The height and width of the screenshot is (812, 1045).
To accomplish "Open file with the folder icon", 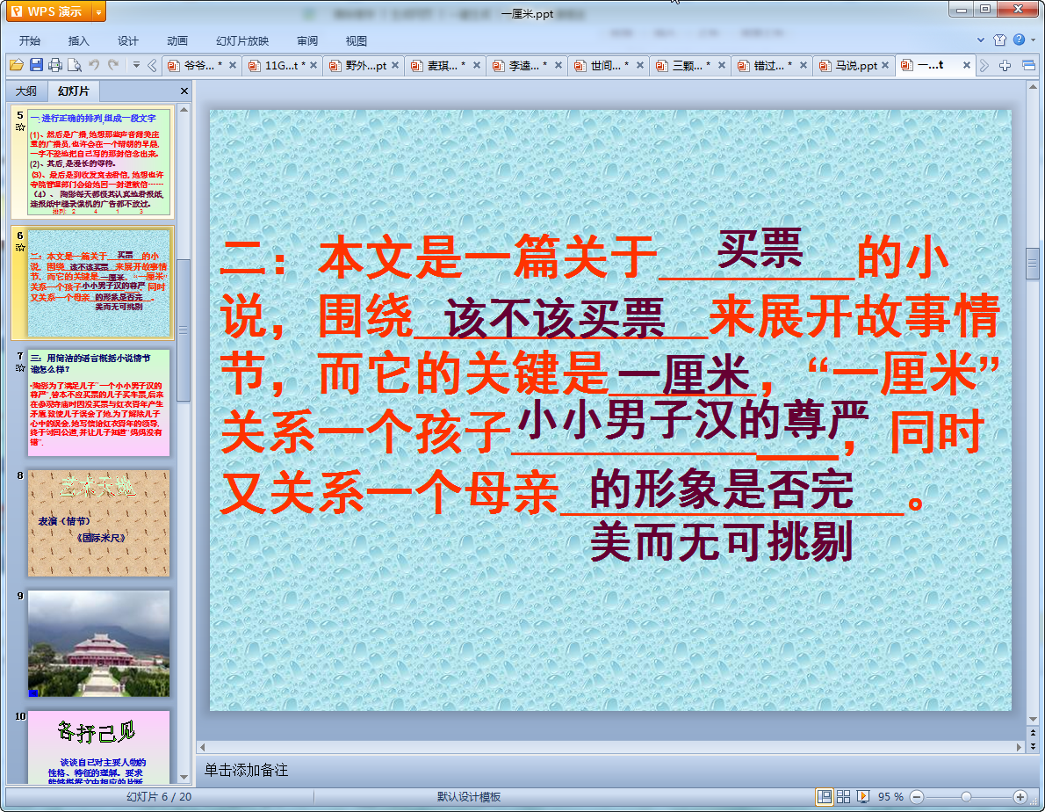I will pyautogui.click(x=17, y=65).
